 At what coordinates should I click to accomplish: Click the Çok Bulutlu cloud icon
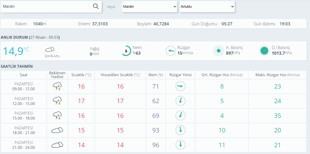point(50,49)
